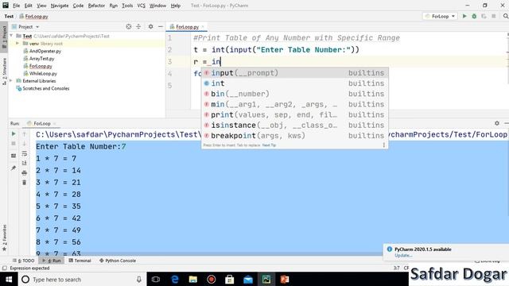Click the down arrow in Run panel
Viewport: 509px width, 286px height.
[24, 143]
